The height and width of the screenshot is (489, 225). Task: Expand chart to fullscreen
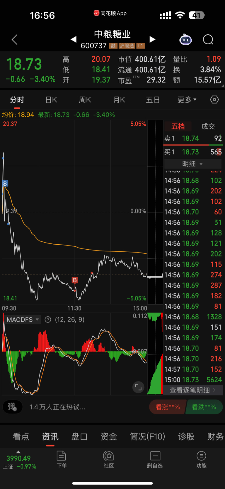[x=138, y=387]
